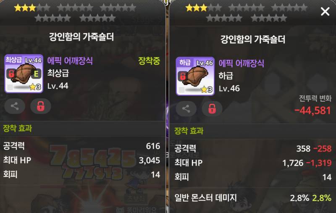Select the 하급 Lv.46 shoulder item thumbnail
This screenshot has width=336, height=213.
(195, 76)
